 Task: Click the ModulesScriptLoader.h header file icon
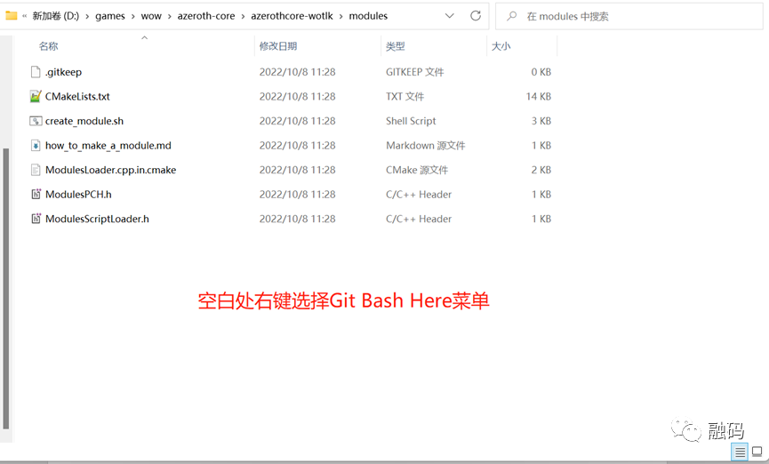click(36, 219)
